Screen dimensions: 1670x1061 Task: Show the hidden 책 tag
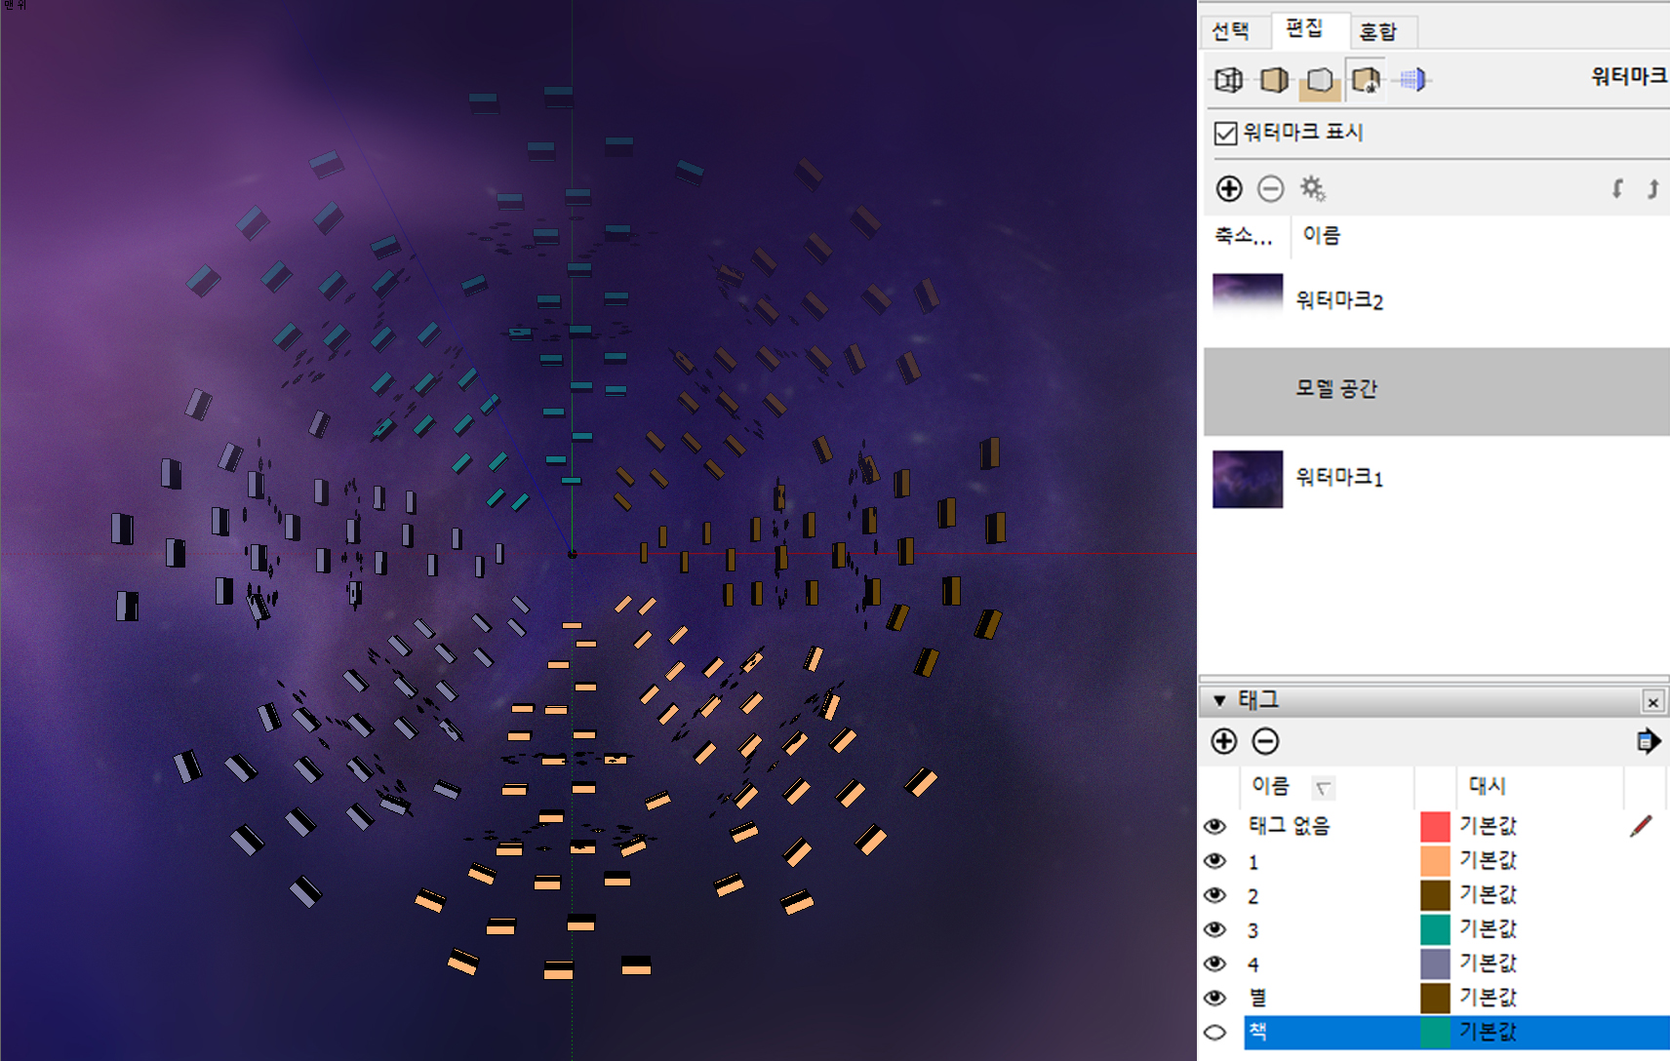pos(1214,1032)
